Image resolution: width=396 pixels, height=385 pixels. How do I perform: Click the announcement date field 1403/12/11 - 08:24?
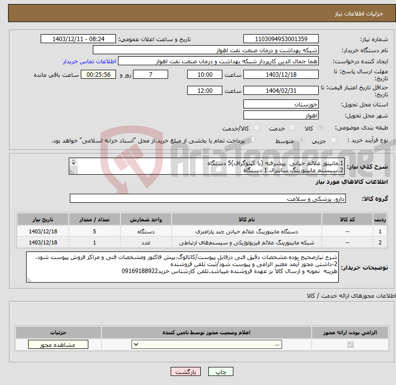[x=78, y=39]
